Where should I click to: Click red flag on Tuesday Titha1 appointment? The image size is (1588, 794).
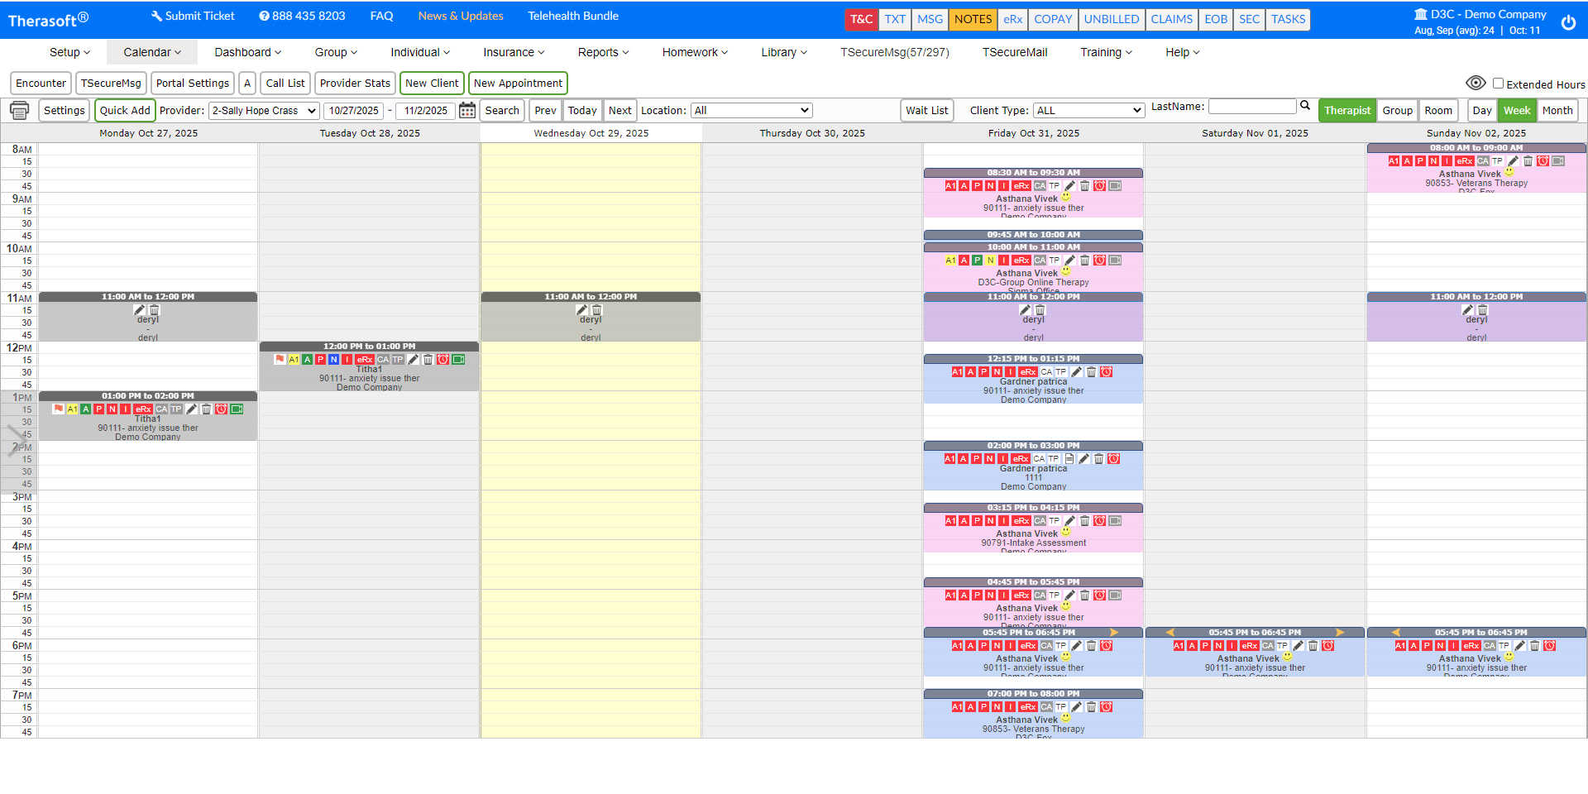[x=280, y=359]
